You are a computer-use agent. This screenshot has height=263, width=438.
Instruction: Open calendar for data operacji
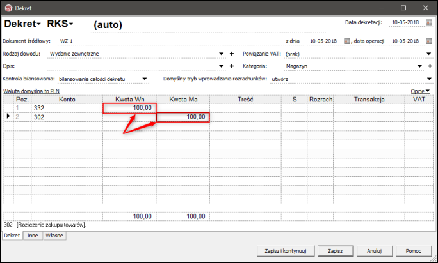429,41
